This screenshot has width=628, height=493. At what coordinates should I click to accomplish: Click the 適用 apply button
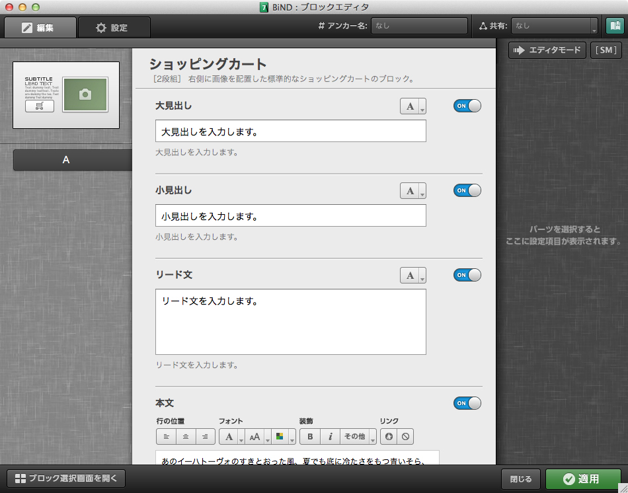(583, 479)
